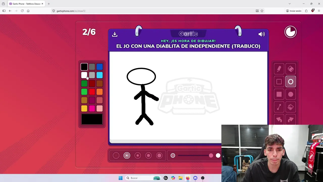Choose the filled rectangle shape tool
The height and width of the screenshot is (182, 323).
[x=279, y=94]
